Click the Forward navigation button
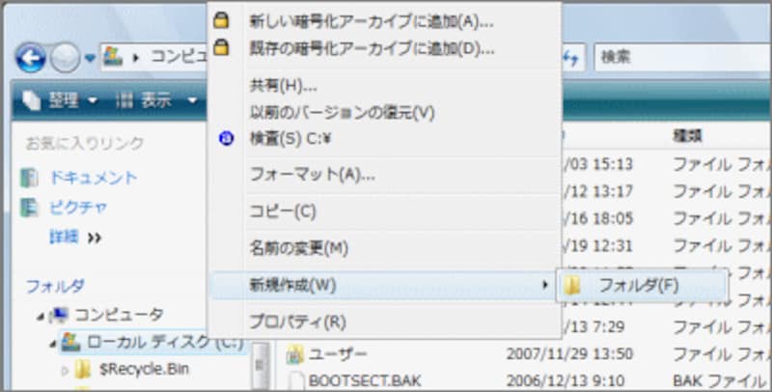This screenshot has height=392, width=772. pos(65,58)
